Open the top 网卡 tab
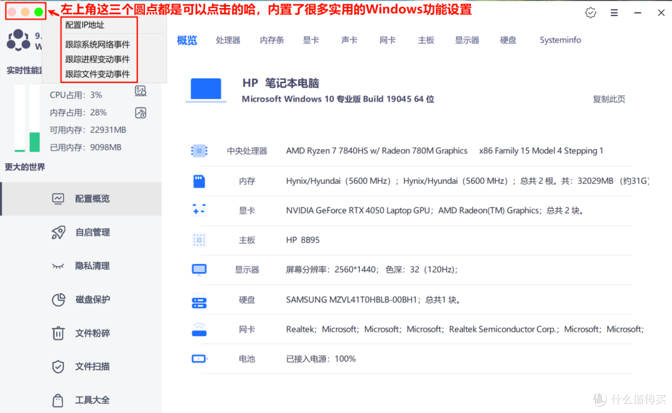This screenshot has width=672, height=413. 388,40
